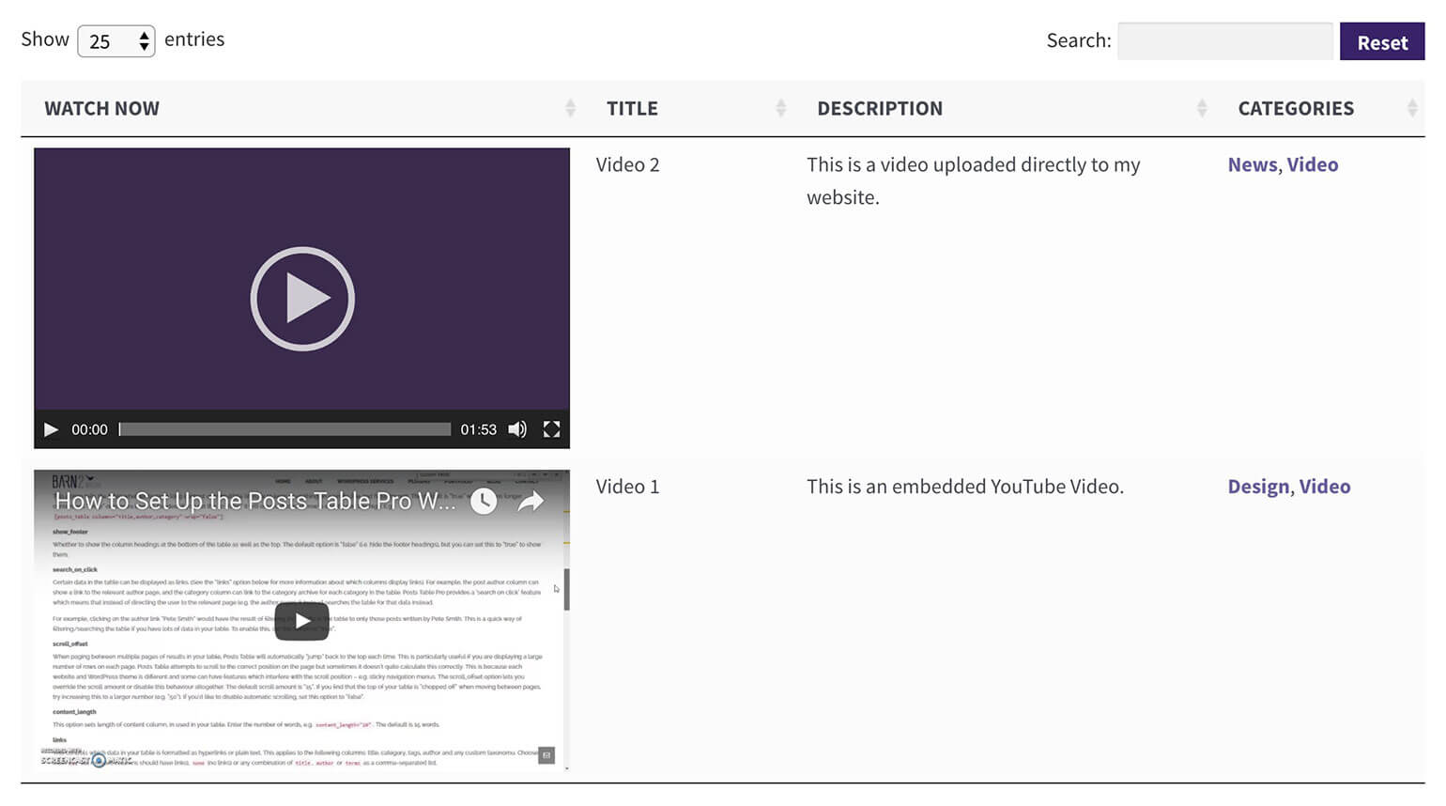Click the play button on Video 2

(x=301, y=299)
